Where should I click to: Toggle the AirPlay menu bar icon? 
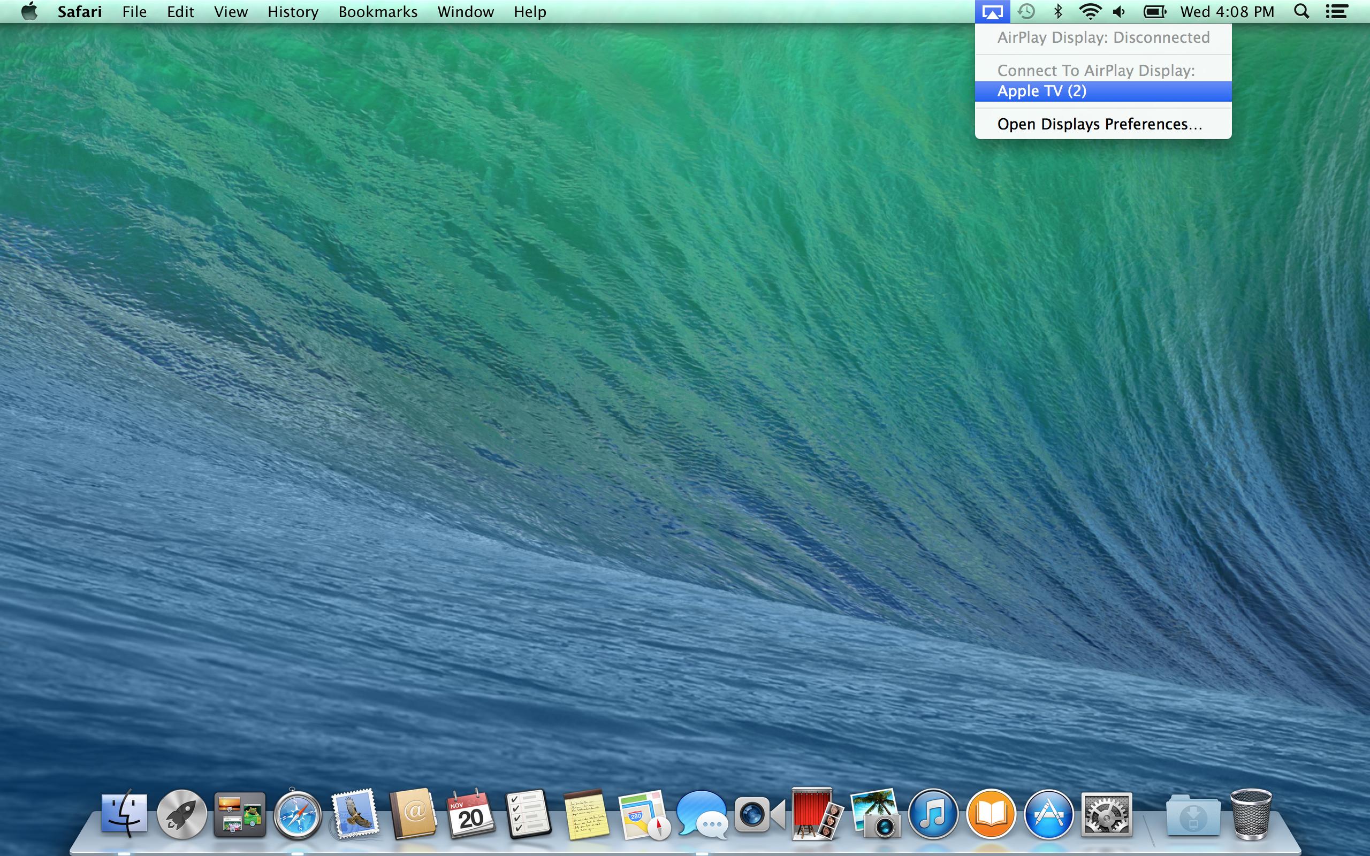(x=992, y=12)
